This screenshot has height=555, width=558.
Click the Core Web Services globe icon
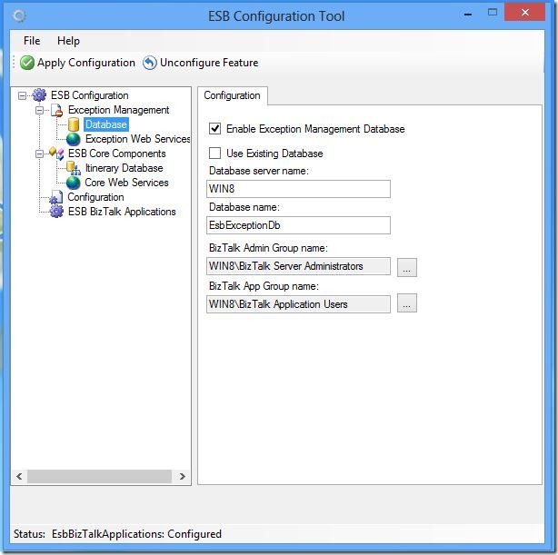[x=74, y=183]
